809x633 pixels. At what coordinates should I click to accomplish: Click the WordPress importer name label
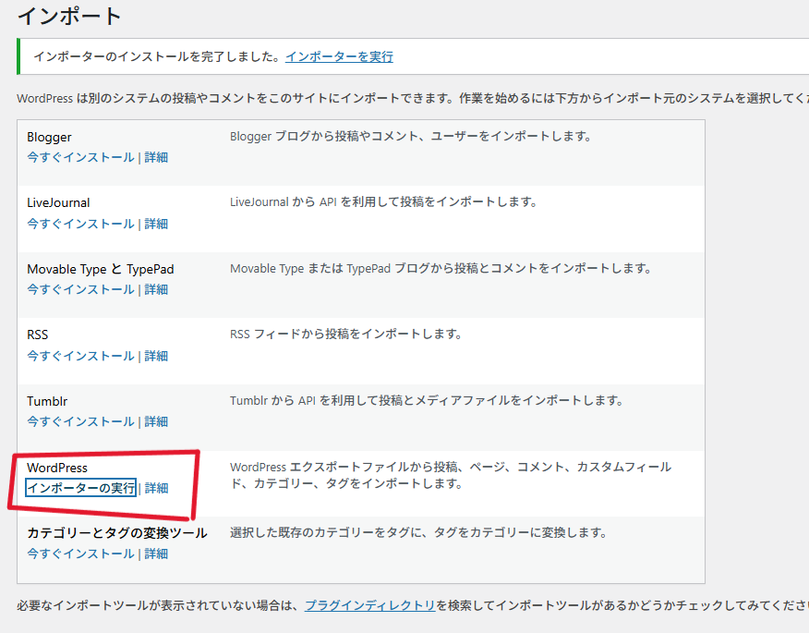(57, 469)
